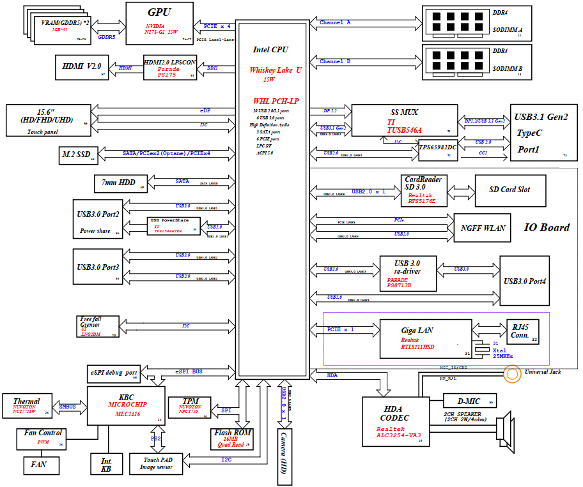Click the "Universal Jack" label
Viewport: 583px width, 487px height.
point(543,372)
